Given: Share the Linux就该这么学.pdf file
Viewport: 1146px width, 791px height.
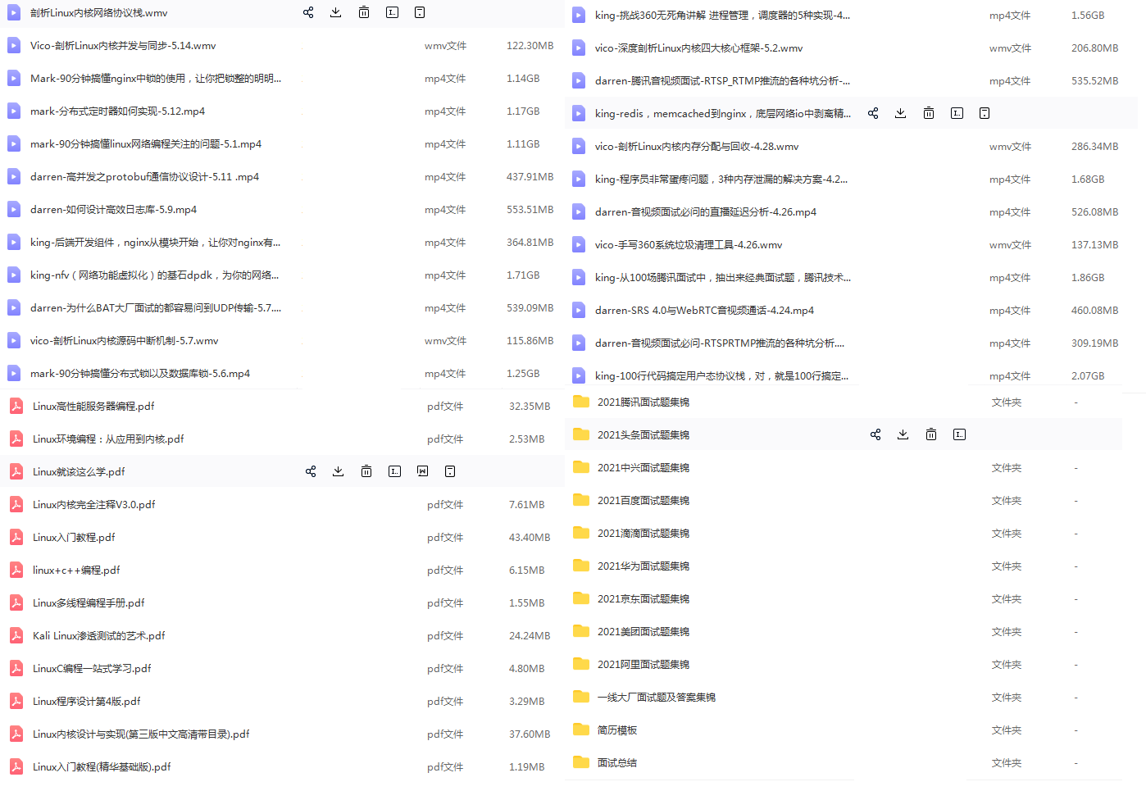Looking at the screenshot, I should tap(311, 471).
